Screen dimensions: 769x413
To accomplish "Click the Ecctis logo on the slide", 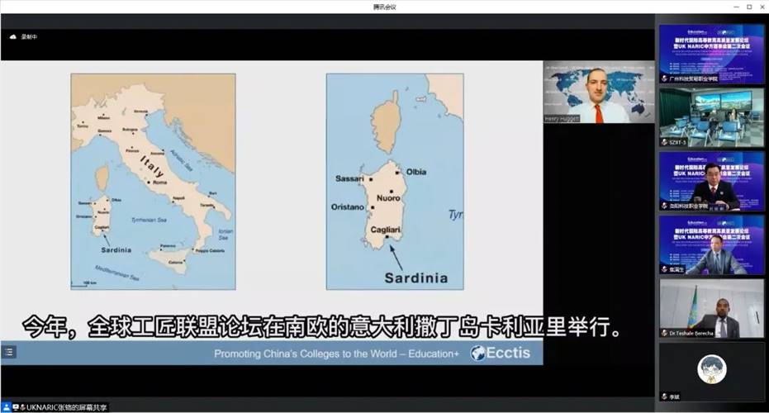I will [501, 354].
